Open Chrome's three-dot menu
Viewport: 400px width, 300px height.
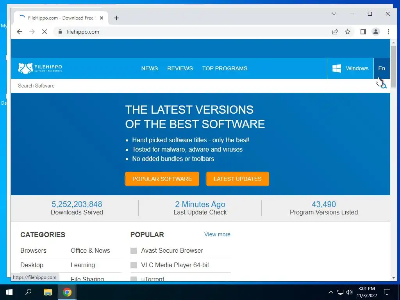coord(388,32)
